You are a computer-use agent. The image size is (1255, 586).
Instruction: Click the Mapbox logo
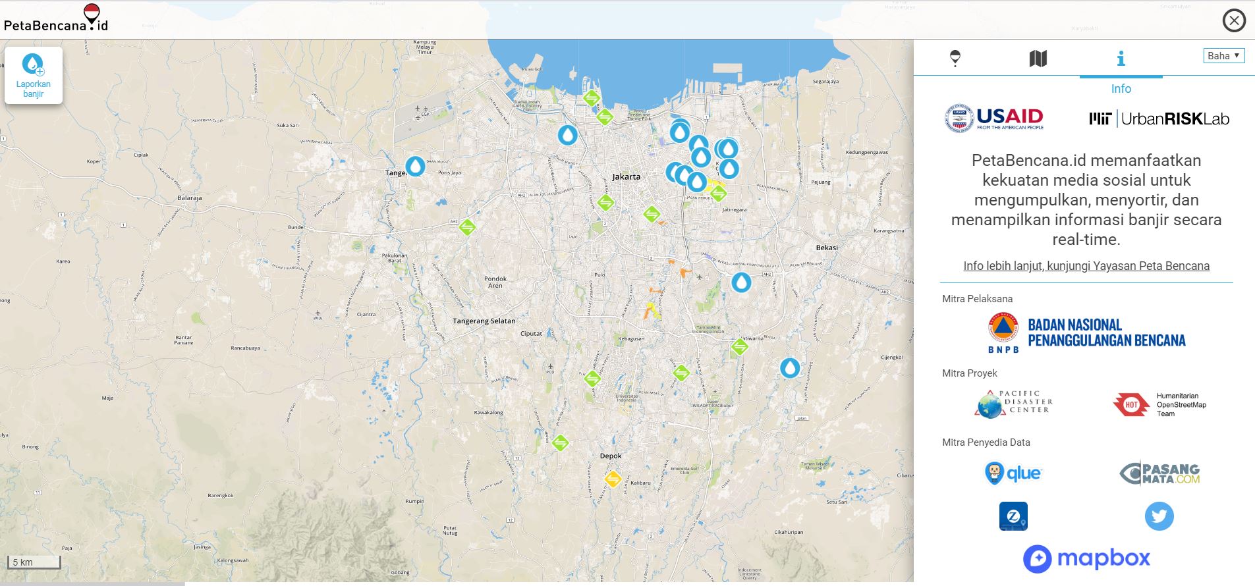click(1086, 558)
